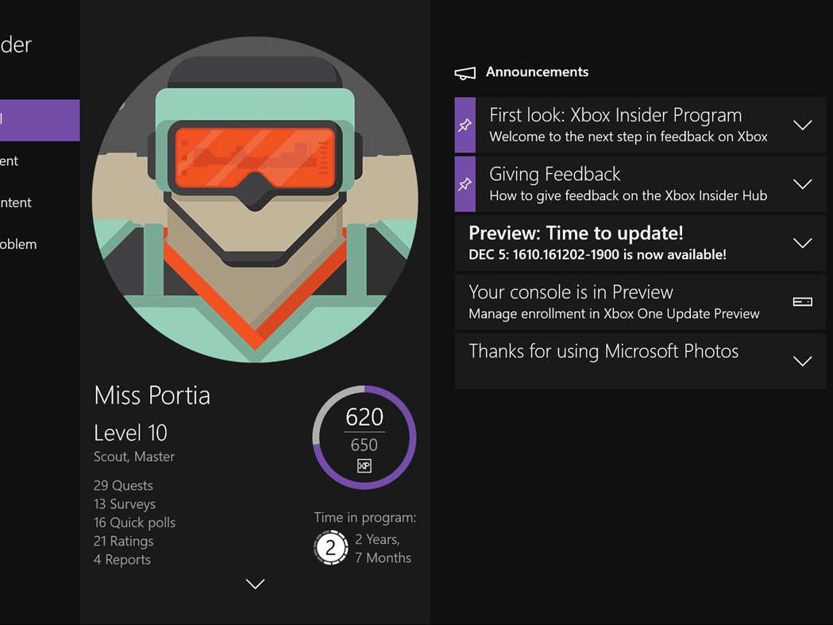Expand profile details with the bottom chevron
This screenshot has width=833, height=625.
coord(255,584)
